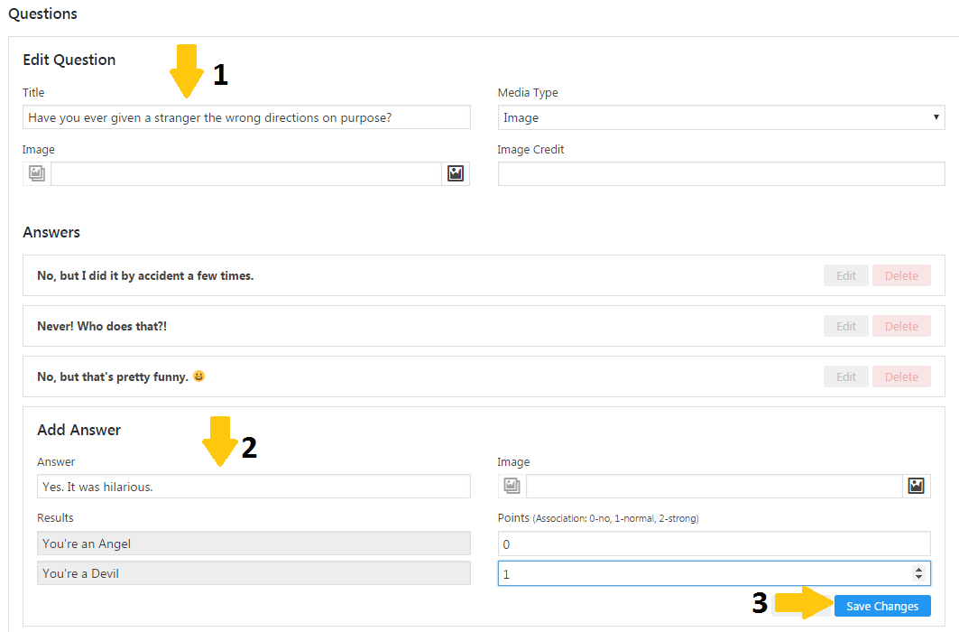Image resolution: width=959 pixels, height=632 pixels.
Task: Increase the You're a Devil points with up arrow
Action: [918, 569]
